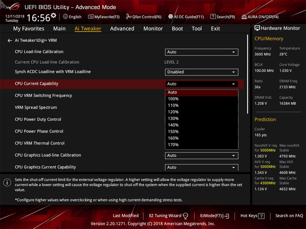Screen dimensions: 306x229
Task: Choose 160% current capability
Action: [201, 138]
